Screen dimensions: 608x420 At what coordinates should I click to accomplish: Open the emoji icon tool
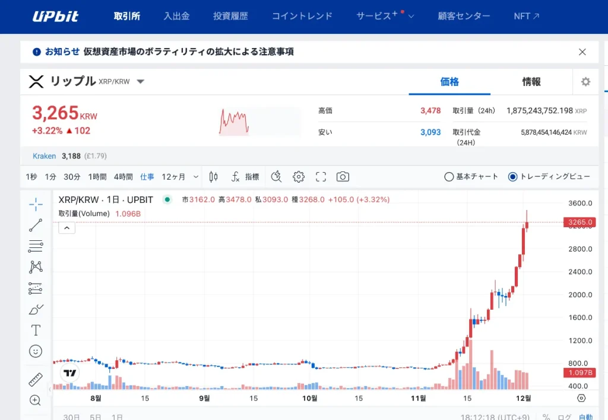pyautogui.click(x=36, y=351)
